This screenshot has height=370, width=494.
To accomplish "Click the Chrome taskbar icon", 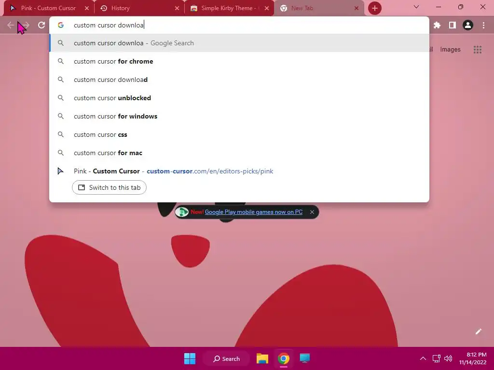I will (x=284, y=358).
